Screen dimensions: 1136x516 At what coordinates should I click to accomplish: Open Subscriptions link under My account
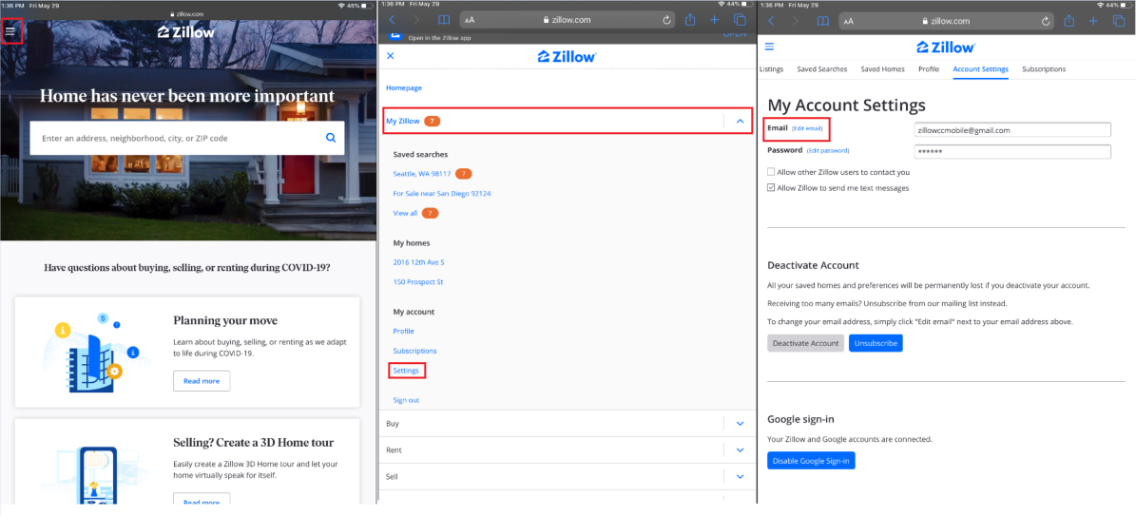click(x=415, y=351)
